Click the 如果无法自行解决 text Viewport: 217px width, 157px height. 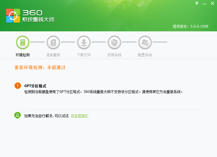click(47, 116)
